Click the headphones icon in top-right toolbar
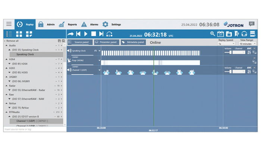This screenshot has width=261, height=149. pos(245,34)
